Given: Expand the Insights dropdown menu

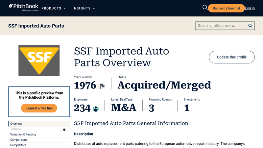Looking at the screenshot, I should (x=84, y=9).
